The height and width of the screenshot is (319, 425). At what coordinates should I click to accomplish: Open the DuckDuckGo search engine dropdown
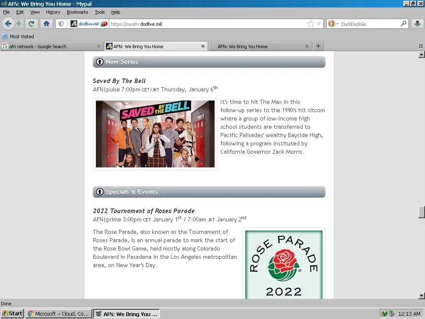[333, 24]
